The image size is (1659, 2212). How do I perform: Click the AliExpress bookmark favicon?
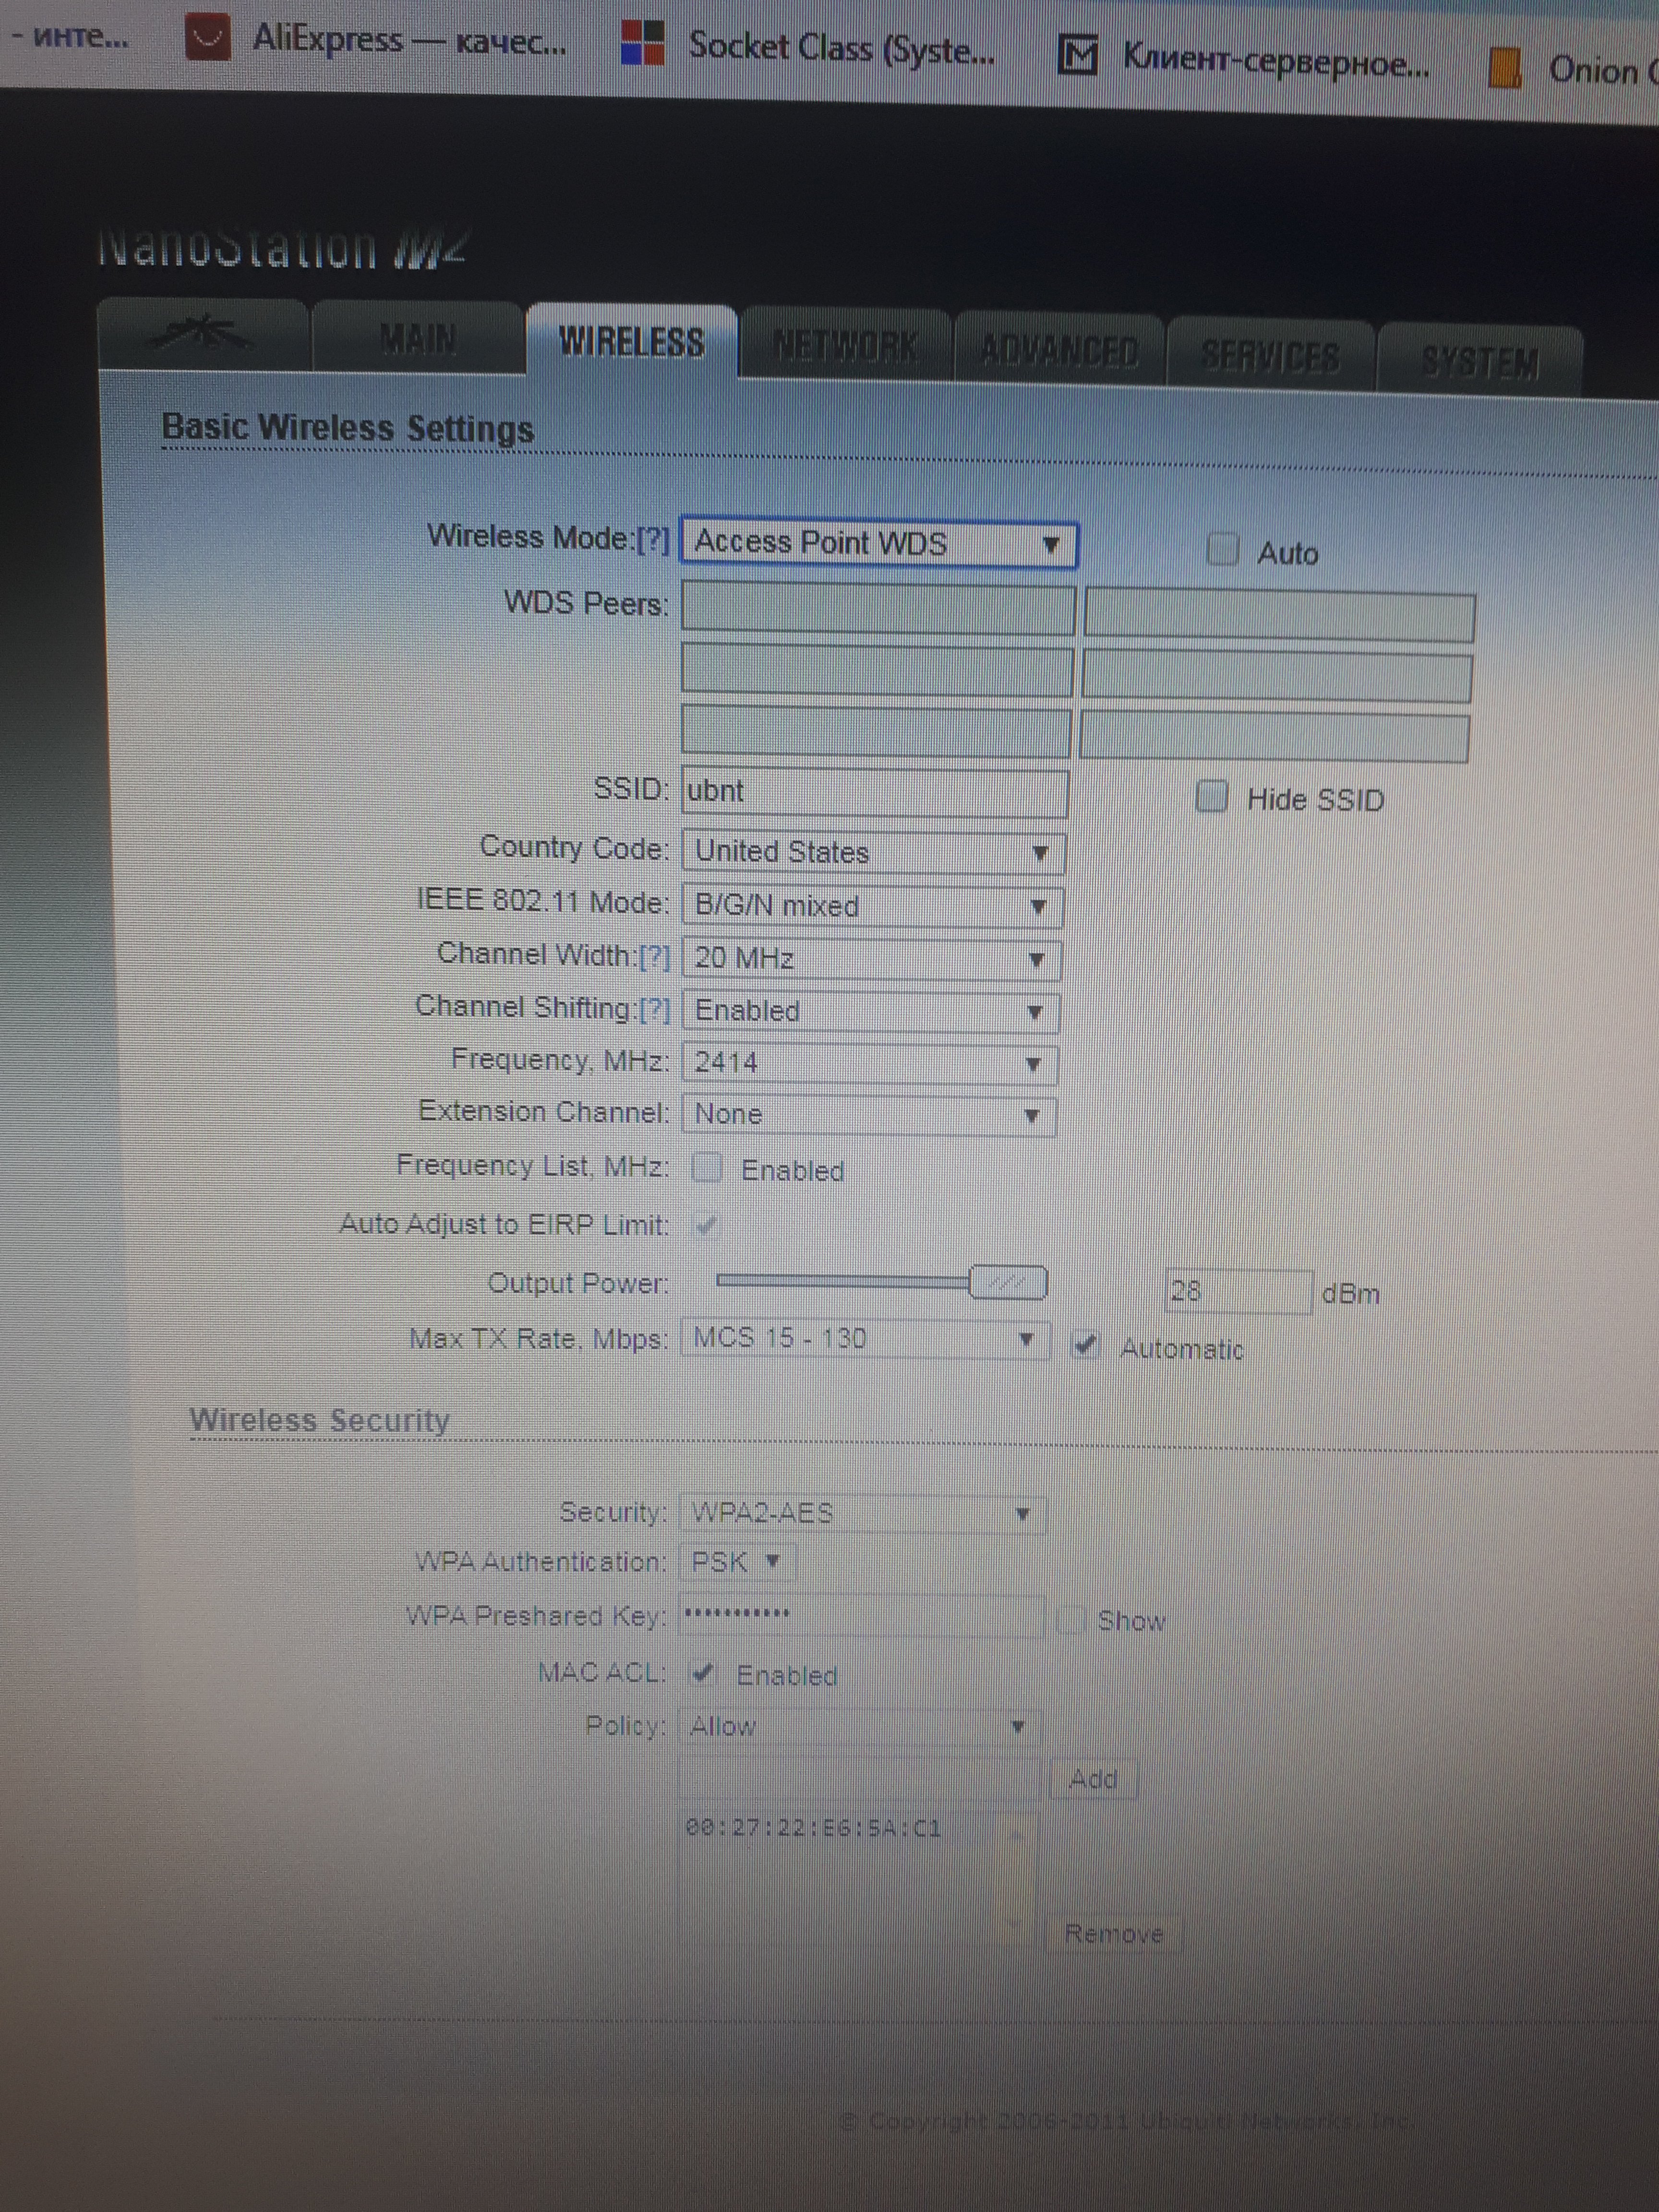208,38
